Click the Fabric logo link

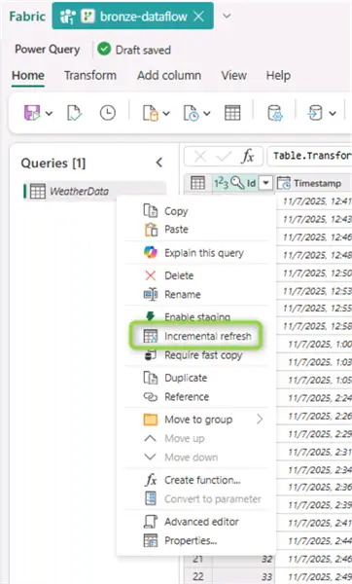[x=27, y=16]
